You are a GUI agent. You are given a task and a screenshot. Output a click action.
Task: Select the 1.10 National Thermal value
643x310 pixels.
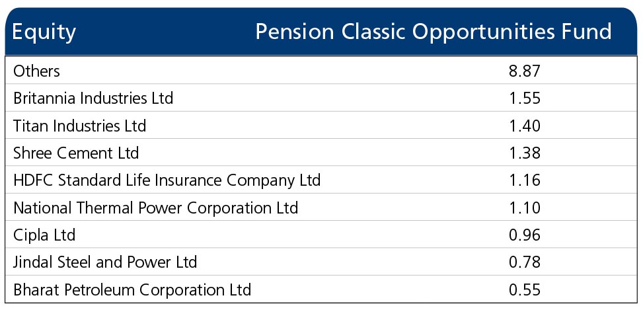click(x=525, y=208)
